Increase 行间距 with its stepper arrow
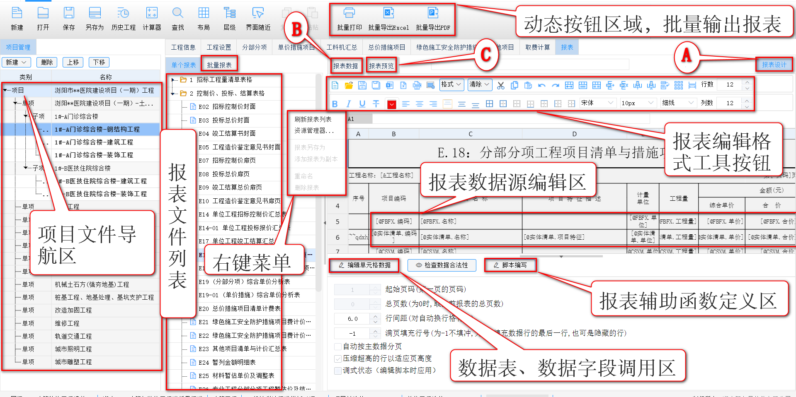This screenshot has width=796, height=397. [x=375, y=316]
